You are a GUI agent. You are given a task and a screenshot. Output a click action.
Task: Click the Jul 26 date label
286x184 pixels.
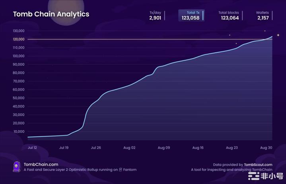click(x=96, y=147)
